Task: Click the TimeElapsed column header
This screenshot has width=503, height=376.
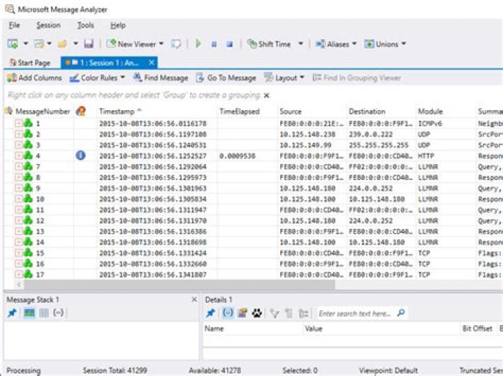Action: (240, 112)
